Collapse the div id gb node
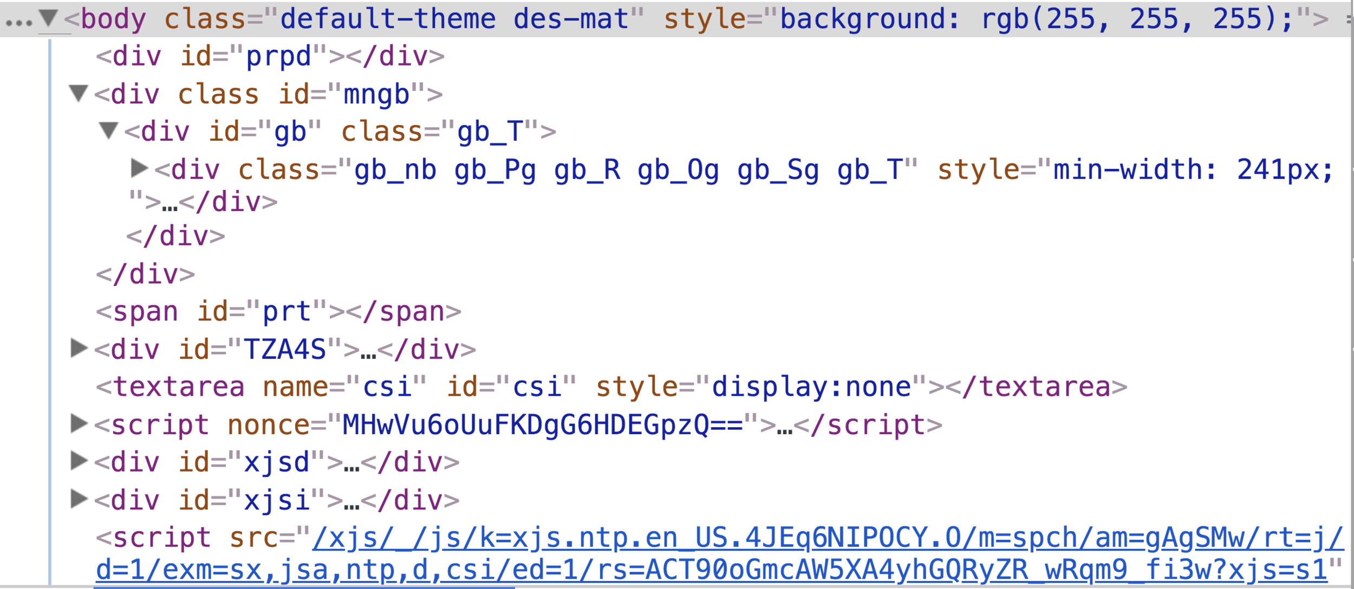This screenshot has height=589, width=1354. click(109, 130)
